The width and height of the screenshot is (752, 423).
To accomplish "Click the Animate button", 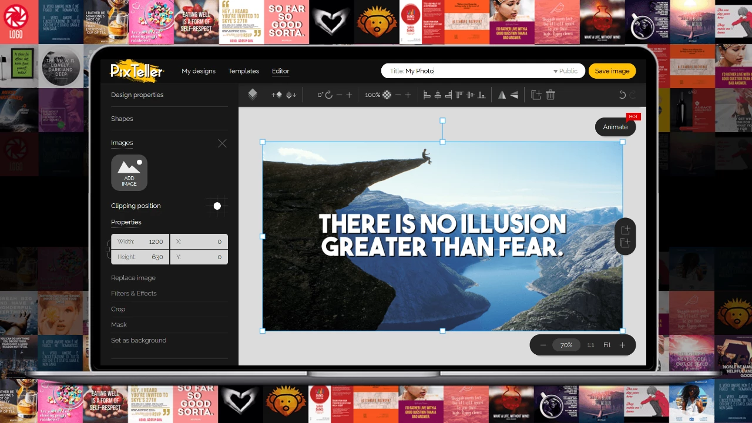I will click(x=615, y=127).
